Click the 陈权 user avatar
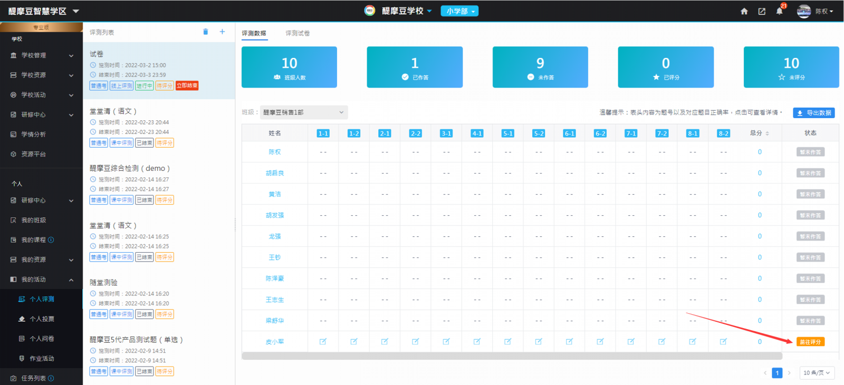This screenshot has height=385, width=844. 803,11
